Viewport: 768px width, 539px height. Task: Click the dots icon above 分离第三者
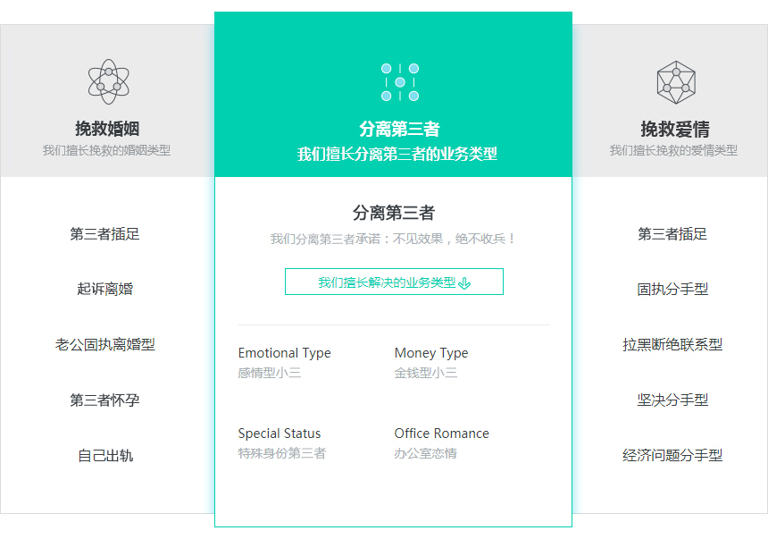(399, 82)
